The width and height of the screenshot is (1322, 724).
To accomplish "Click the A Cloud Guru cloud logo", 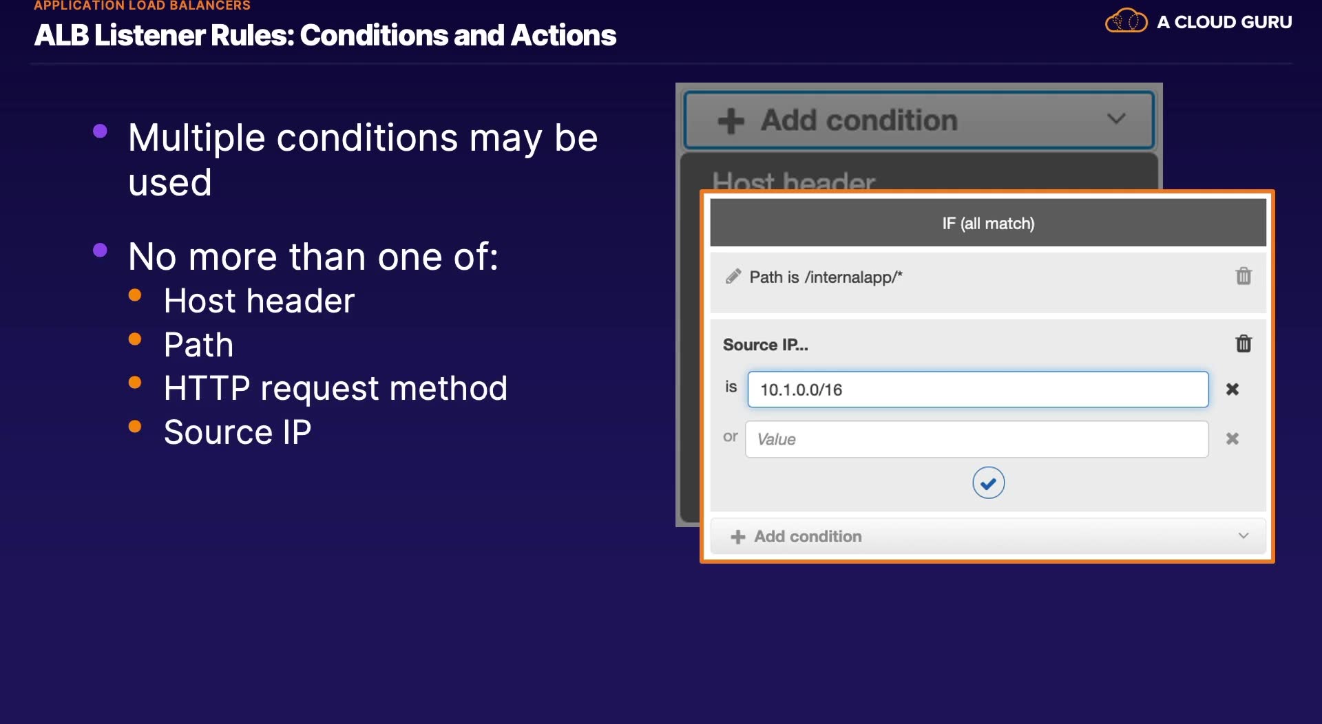I will [x=1126, y=21].
